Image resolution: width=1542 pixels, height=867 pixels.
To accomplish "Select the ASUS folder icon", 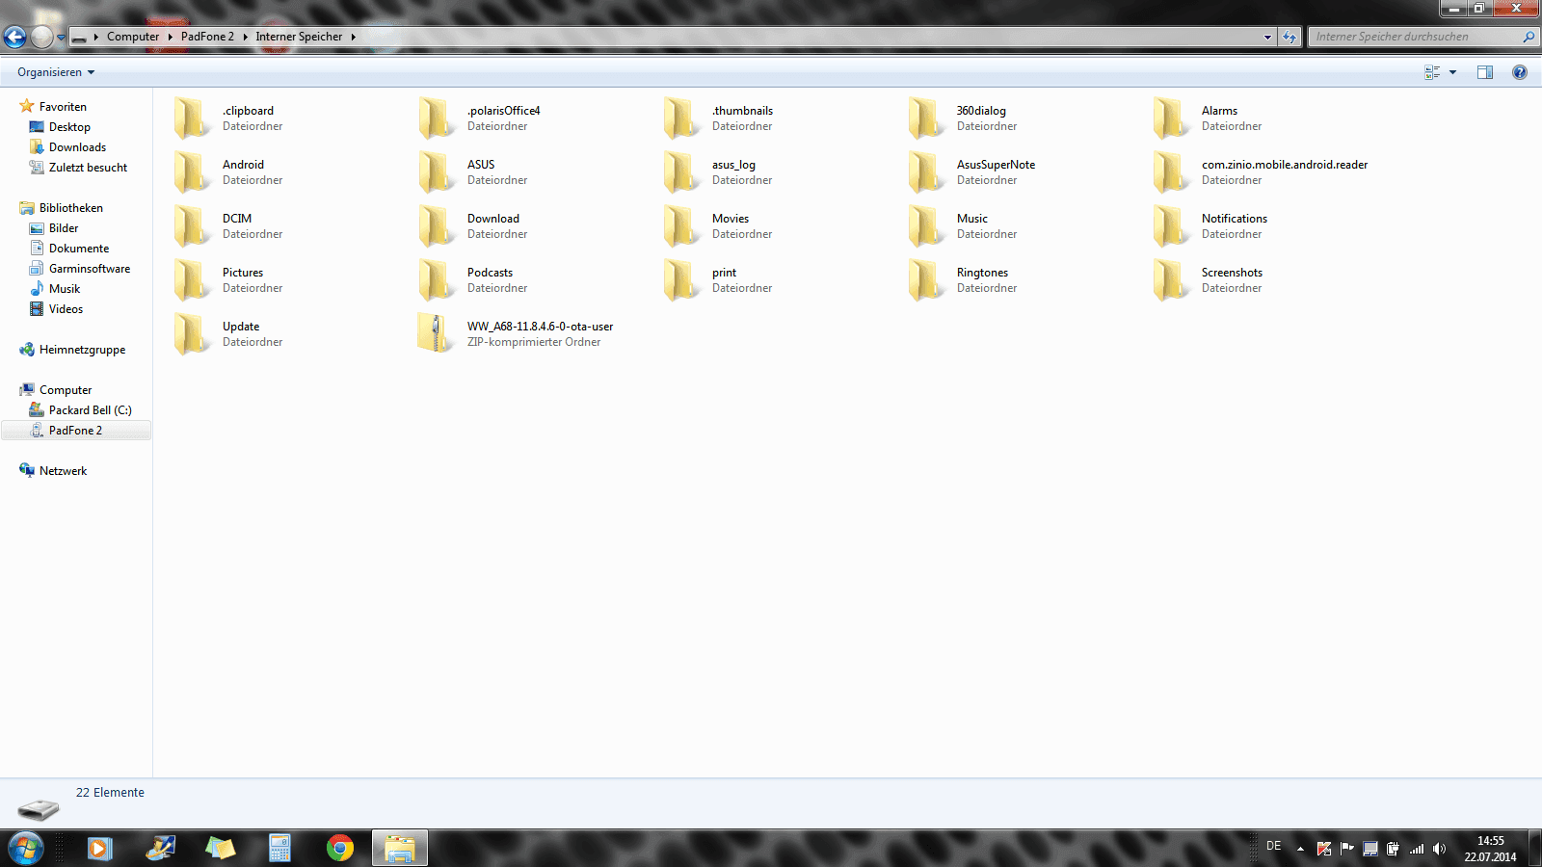I will coord(438,172).
